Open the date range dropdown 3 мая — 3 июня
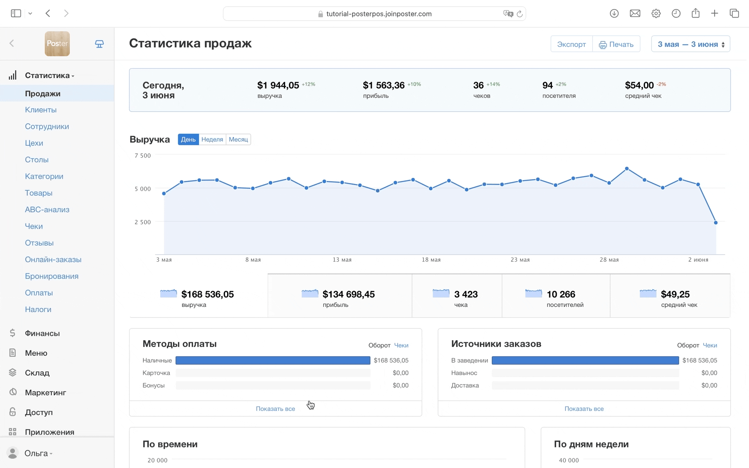The width and height of the screenshot is (749, 468). [690, 44]
